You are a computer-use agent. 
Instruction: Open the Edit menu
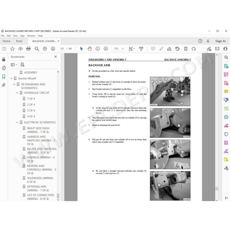click(9, 35)
